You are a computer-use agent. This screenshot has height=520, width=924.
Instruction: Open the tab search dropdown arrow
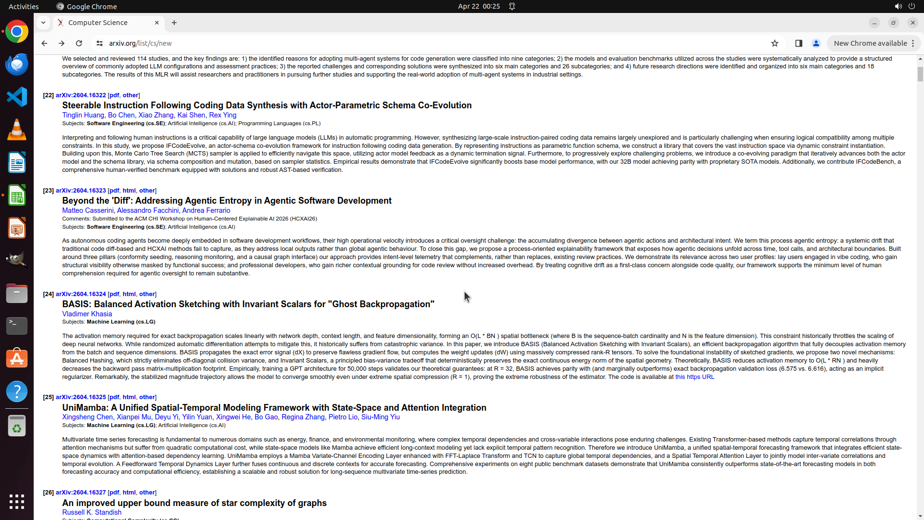[43, 23]
